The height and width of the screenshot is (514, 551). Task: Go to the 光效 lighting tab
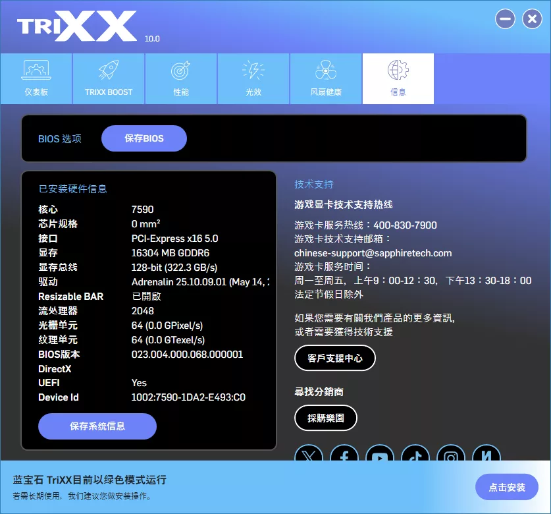click(253, 79)
